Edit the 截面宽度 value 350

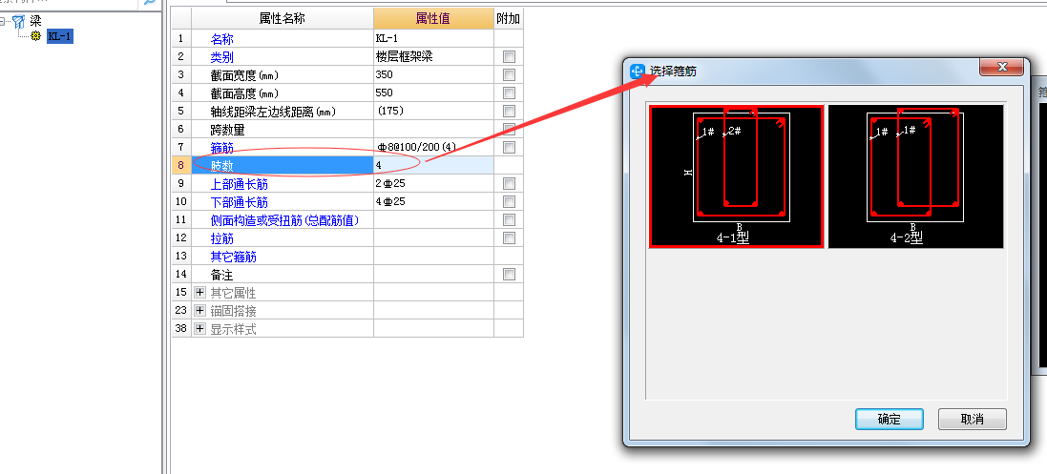click(x=433, y=74)
